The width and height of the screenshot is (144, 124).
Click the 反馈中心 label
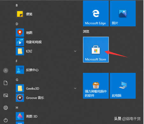pyautogui.click(x=32, y=70)
